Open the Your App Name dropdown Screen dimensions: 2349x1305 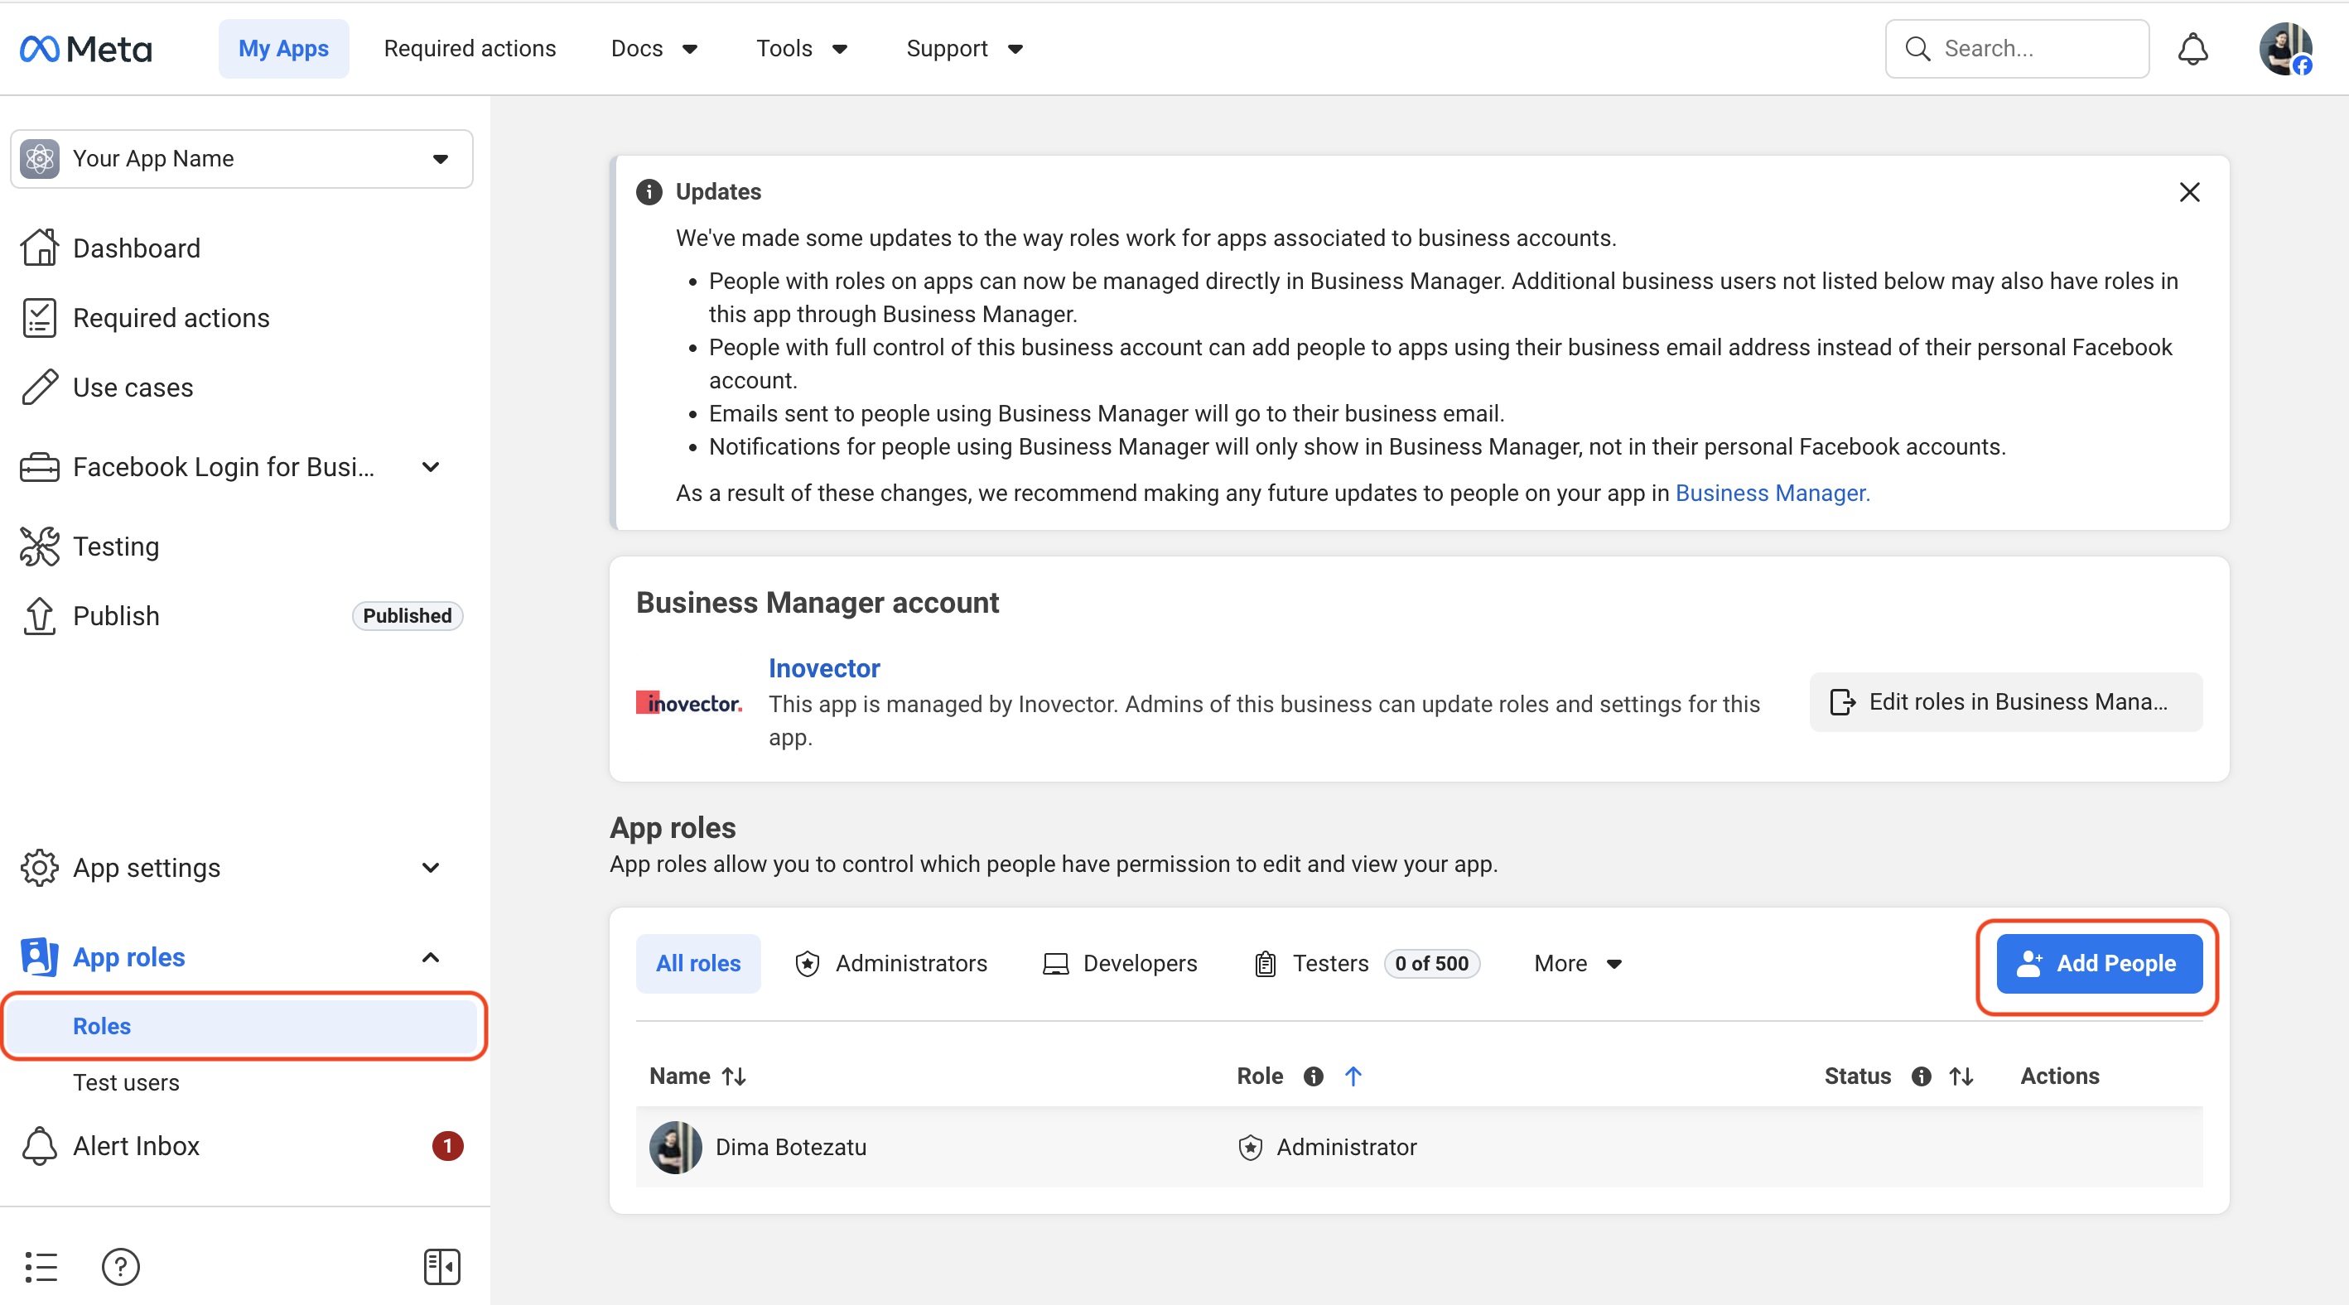point(242,158)
